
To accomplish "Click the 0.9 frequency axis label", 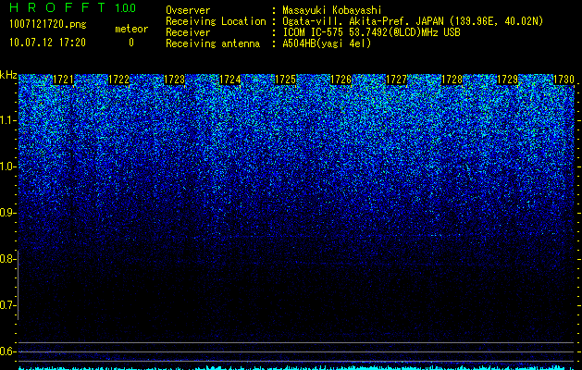I will [x=7, y=213].
